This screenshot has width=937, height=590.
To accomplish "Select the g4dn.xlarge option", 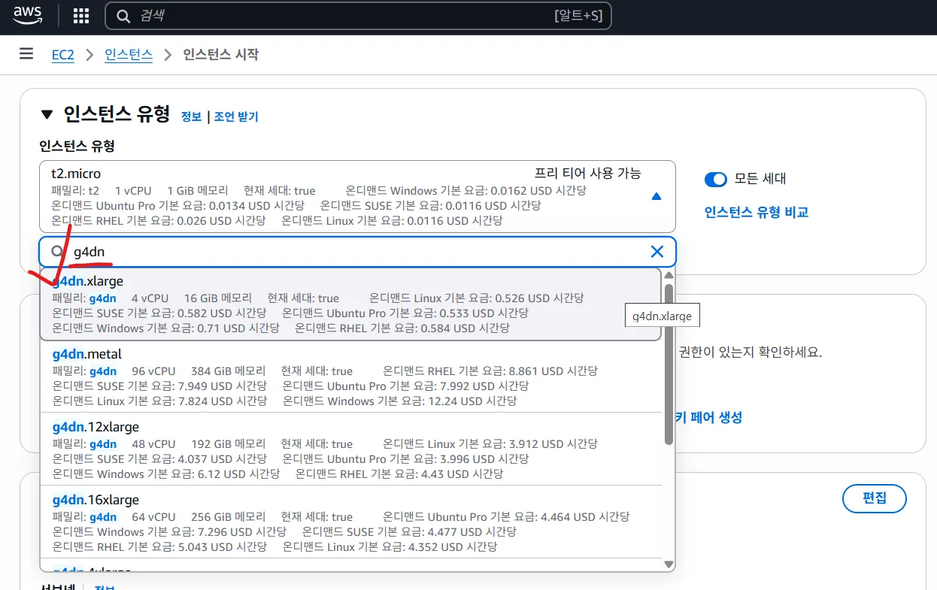I will point(351,304).
